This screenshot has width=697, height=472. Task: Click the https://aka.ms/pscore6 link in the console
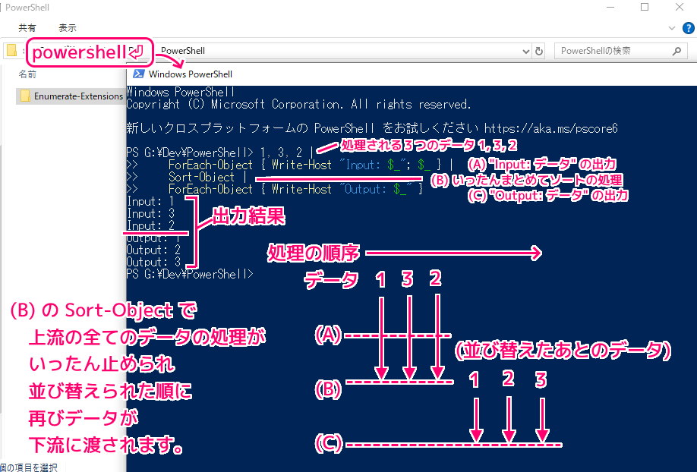550,128
